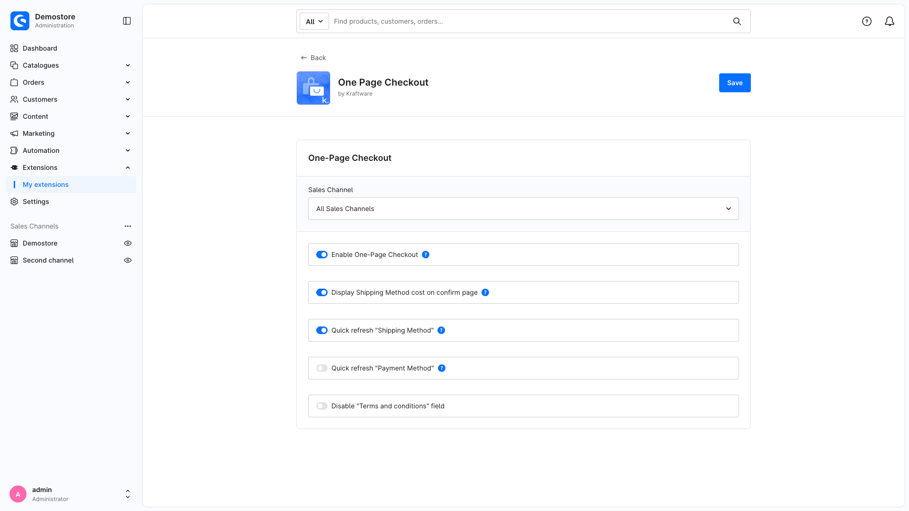Image resolution: width=909 pixels, height=511 pixels.
Task: Select My extensions in sidebar
Action: [x=71, y=185]
